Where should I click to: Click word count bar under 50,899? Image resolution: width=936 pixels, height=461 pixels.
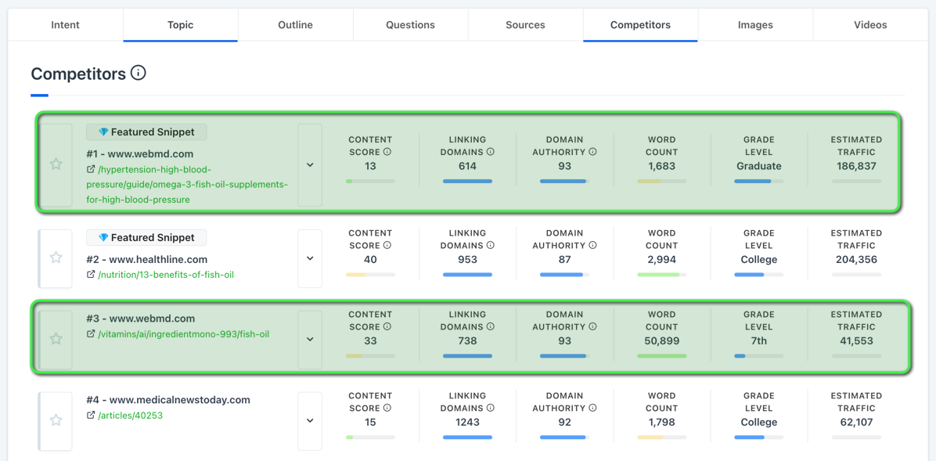coord(662,356)
